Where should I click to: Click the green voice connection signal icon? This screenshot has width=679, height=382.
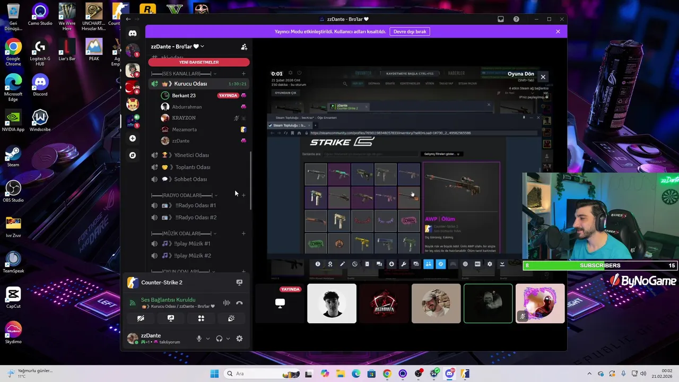point(133,303)
